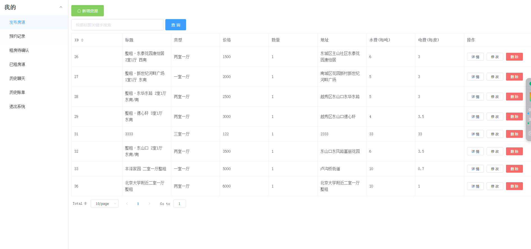Delete listing ID 28

(514, 97)
